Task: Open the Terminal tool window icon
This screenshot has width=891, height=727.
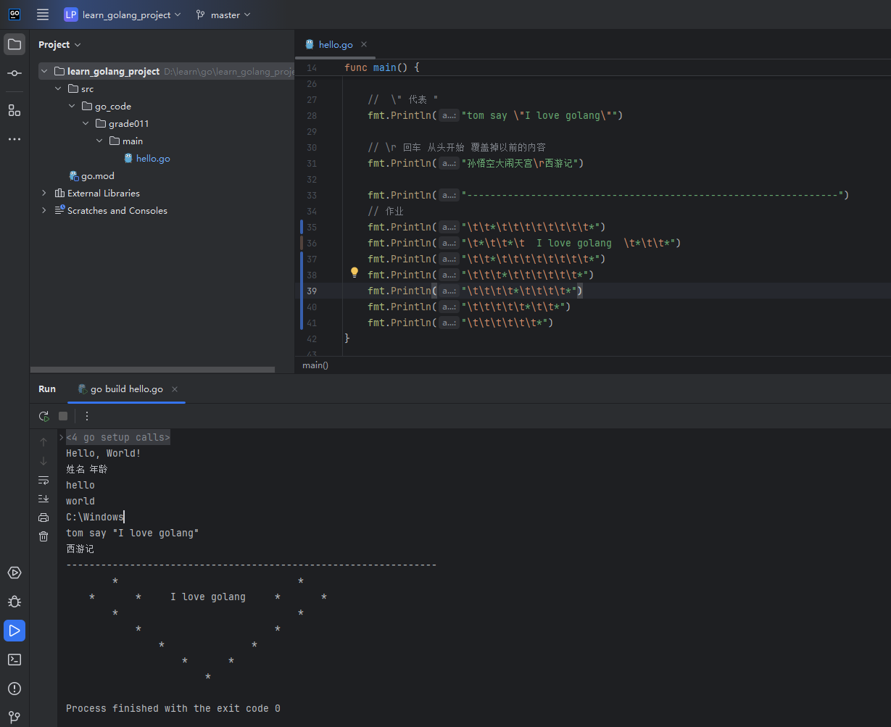Action: [14, 660]
